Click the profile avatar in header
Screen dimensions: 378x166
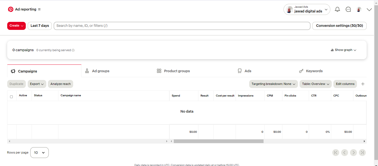pos(359,9)
